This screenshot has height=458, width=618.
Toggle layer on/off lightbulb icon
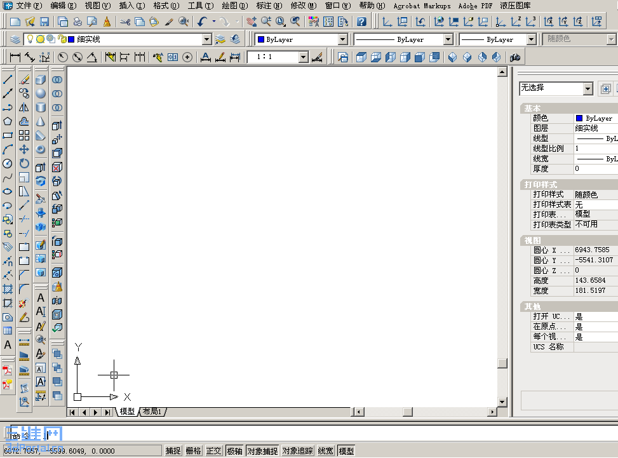30,39
